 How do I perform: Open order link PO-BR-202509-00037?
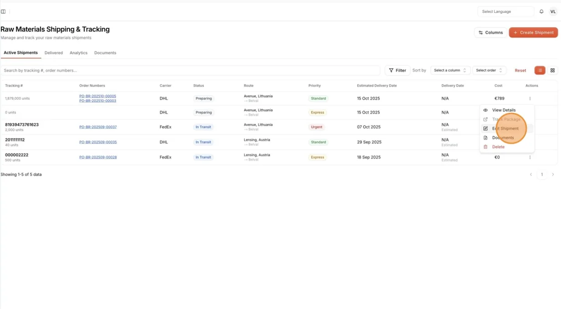tap(98, 127)
